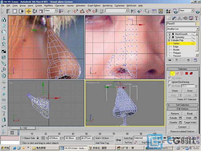Expand the Soft Selection rollout
The image size is (201, 151).
pyautogui.click(x=182, y=105)
